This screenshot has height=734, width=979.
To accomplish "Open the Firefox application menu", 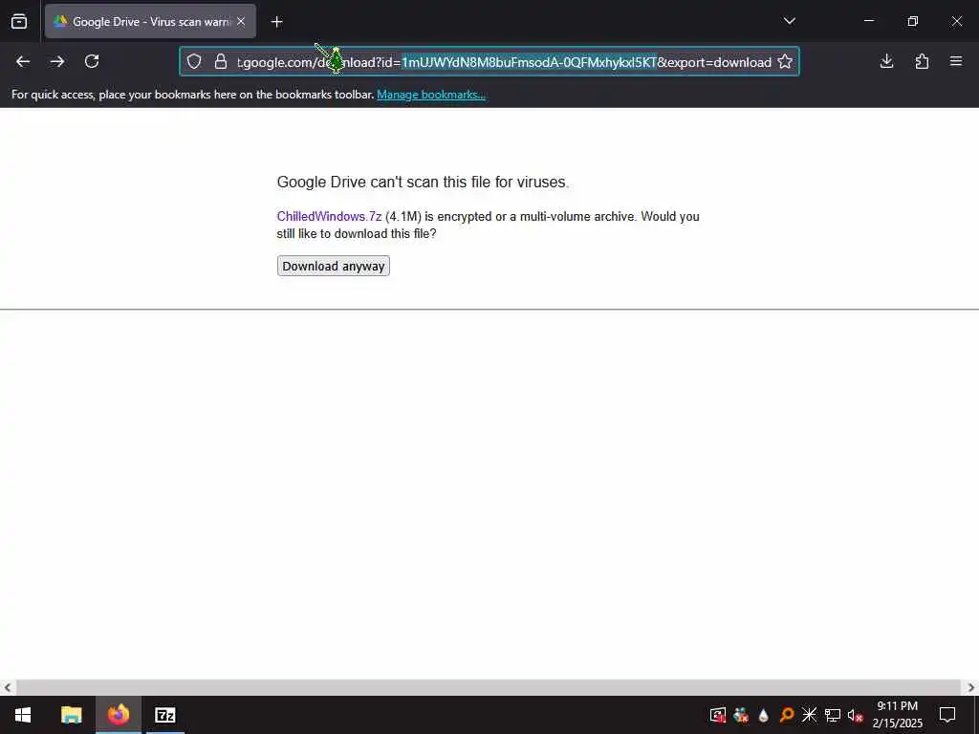I will (x=956, y=61).
